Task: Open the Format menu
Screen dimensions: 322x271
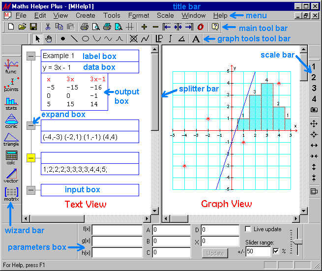Action: (x=139, y=16)
